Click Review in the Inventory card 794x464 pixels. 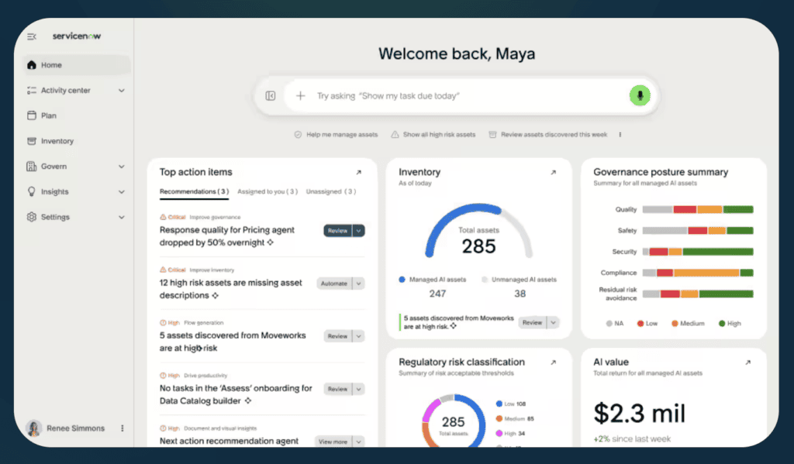(532, 323)
